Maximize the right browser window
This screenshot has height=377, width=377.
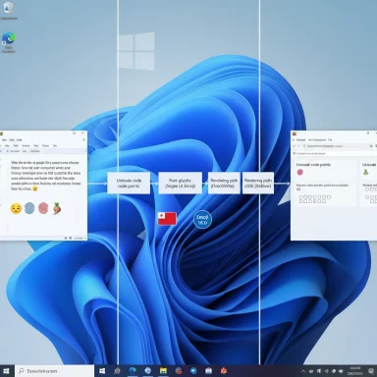pos(368,134)
